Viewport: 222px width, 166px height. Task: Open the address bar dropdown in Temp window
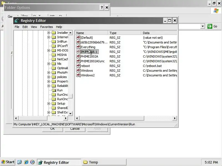pyautogui.click(x=203, y=26)
